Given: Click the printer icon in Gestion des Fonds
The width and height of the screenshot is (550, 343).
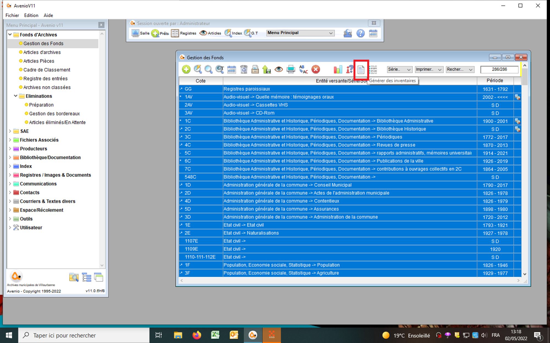Looking at the screenshot, I should tap(291, 69).
